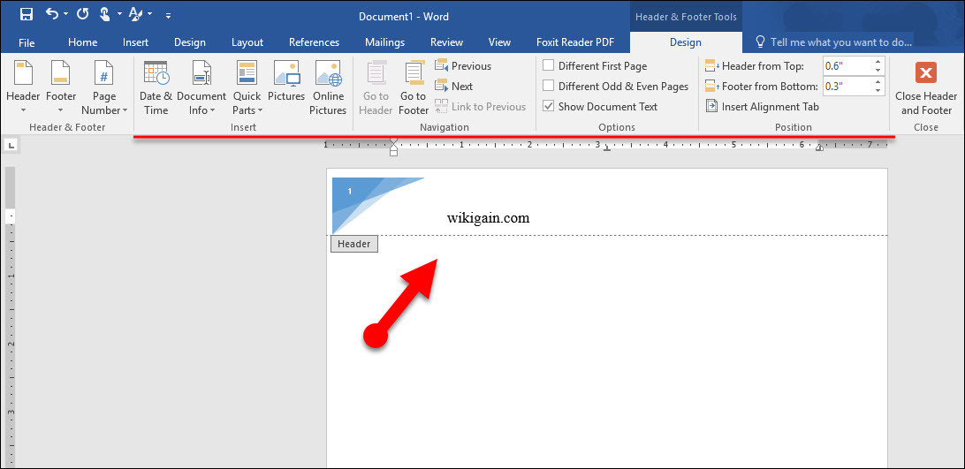
Task: Enable Different First Page checkbox
Action: (549, 66)
